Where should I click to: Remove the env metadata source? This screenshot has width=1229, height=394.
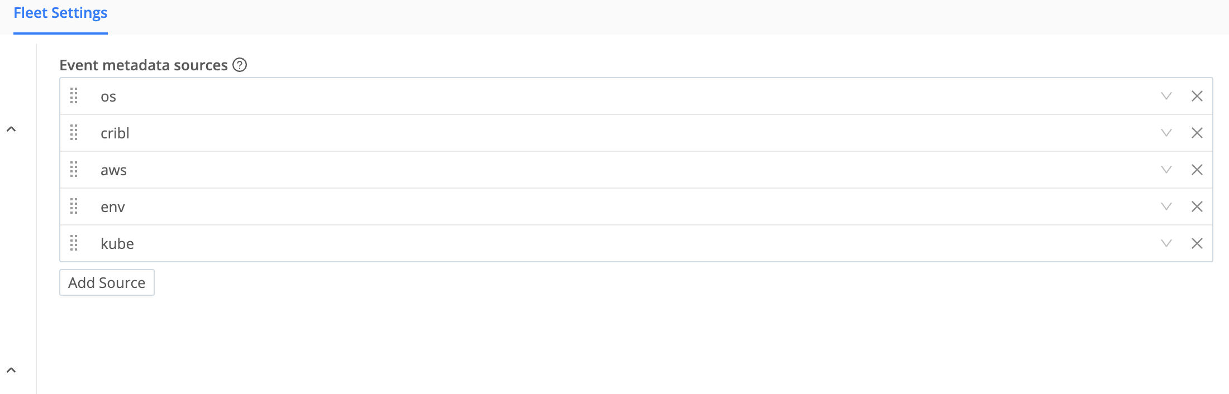click(1197, 206)
